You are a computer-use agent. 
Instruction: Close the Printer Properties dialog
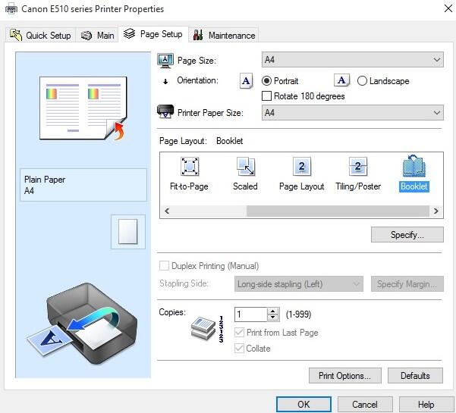pyautogui.click(x=448, y=8)
